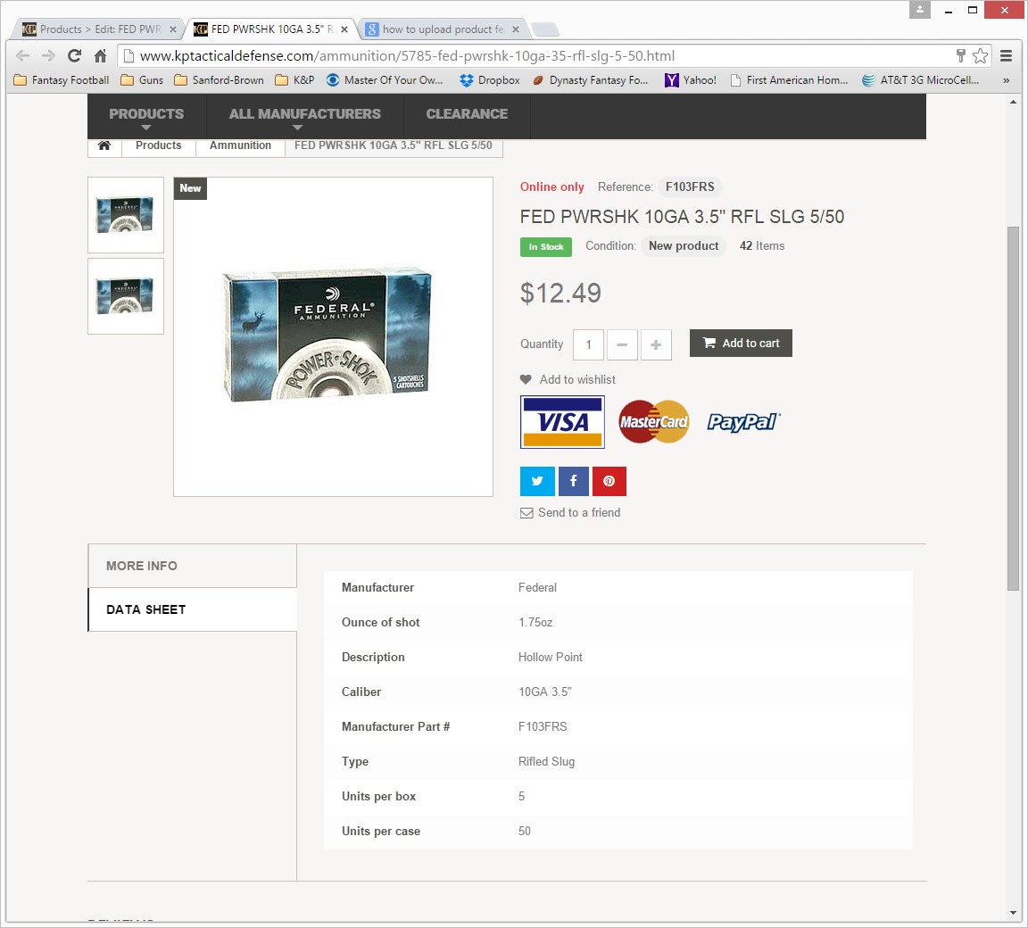Viewport: 1028px width, 928px height.
Task: Open the CLEARANCE menu item
Action: [467, 116]
